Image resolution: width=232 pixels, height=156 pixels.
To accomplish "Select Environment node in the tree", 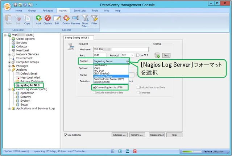I will (x=24, y=58).
